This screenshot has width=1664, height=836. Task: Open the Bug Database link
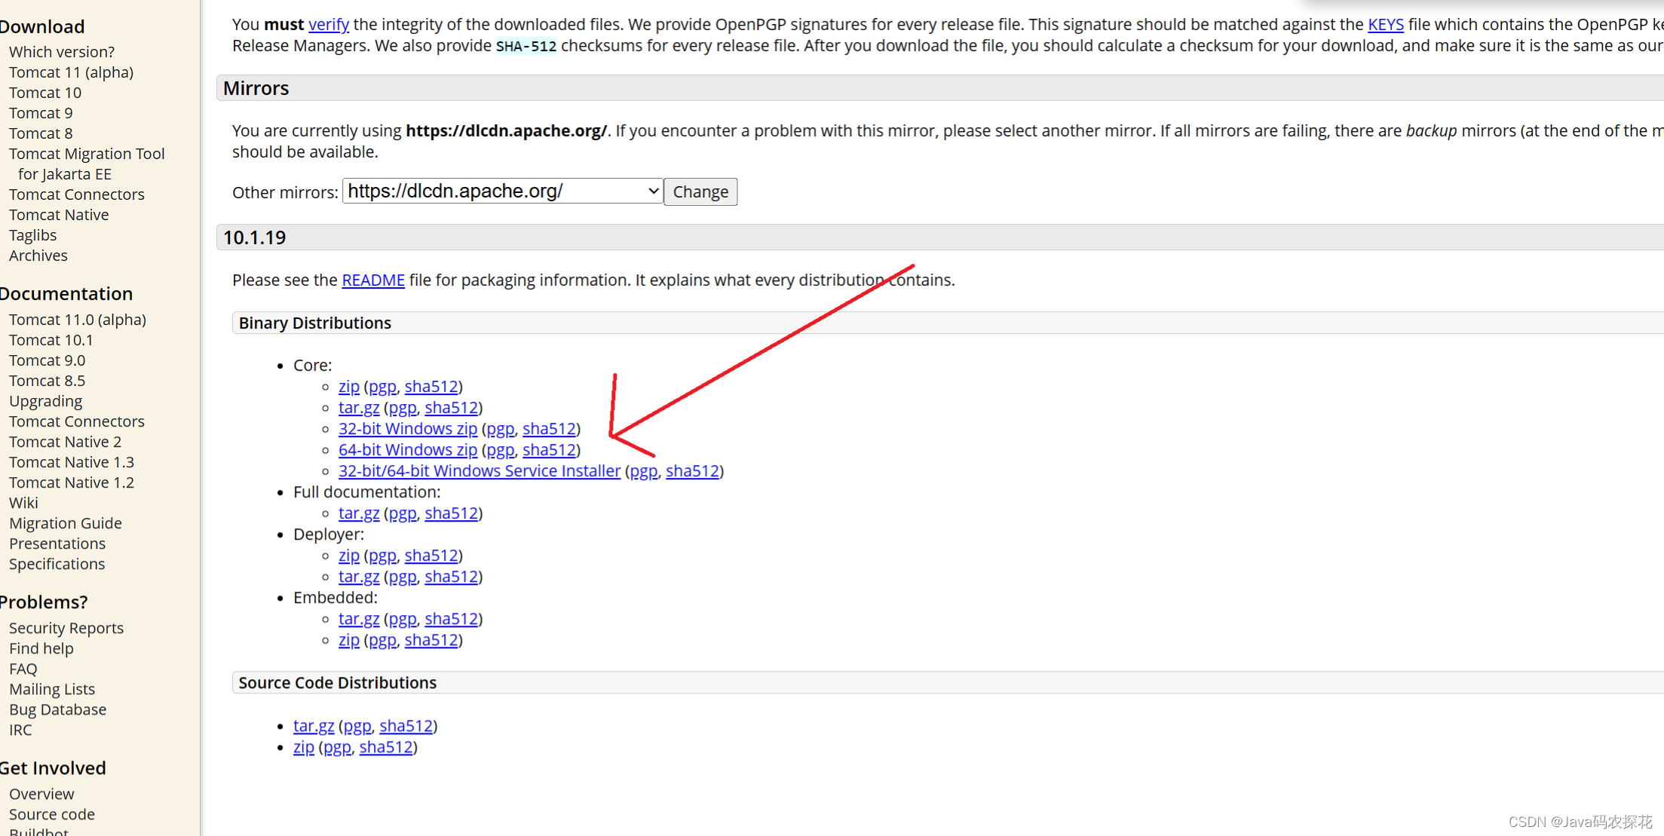click(x=57, y=709)
